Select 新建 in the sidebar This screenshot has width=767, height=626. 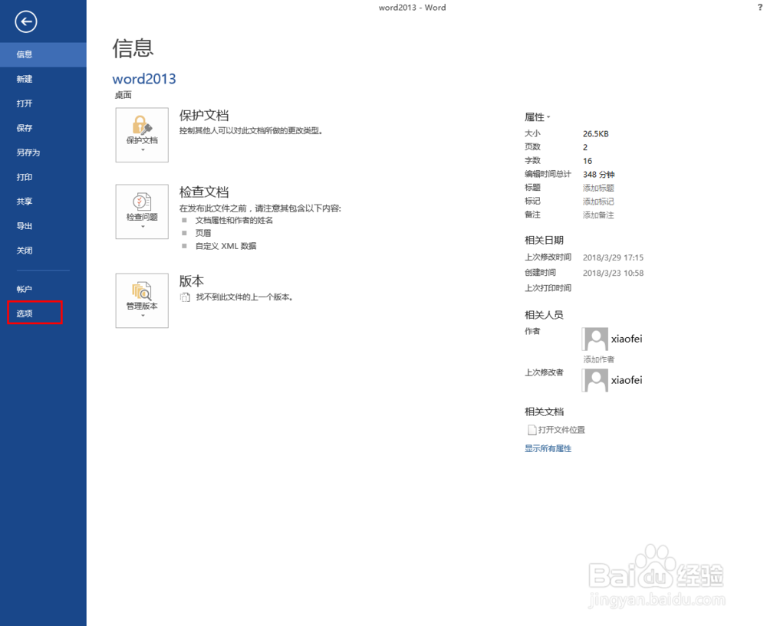(x=25, y=79)
